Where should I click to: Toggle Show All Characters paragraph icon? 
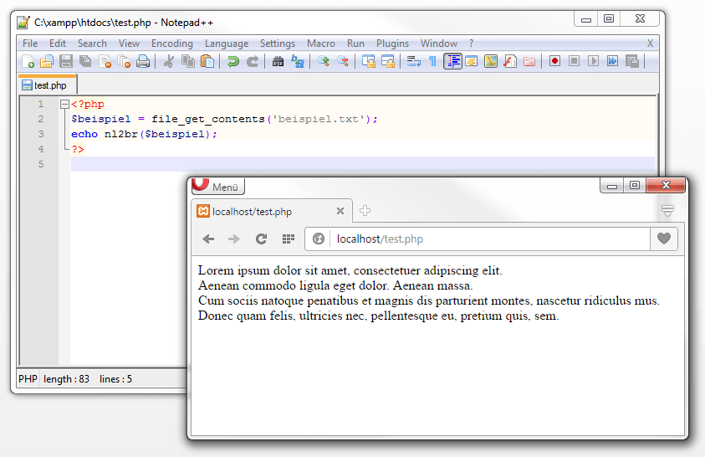coord(432,61)
